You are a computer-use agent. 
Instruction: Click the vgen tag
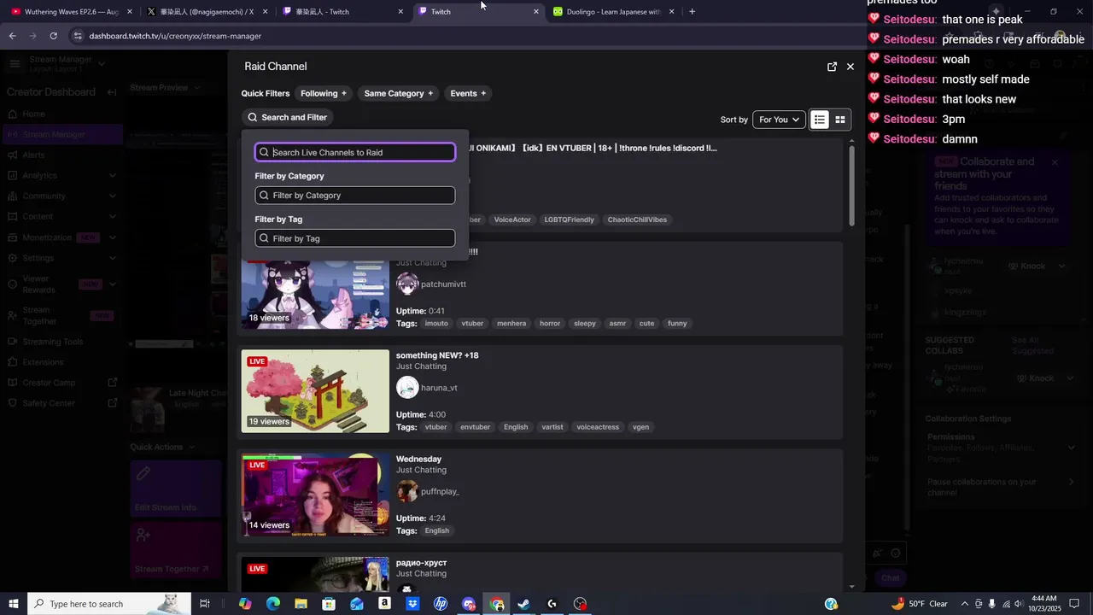tap(640, 427)
